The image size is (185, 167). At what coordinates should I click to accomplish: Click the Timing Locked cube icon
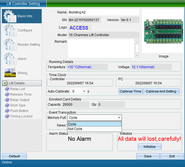(x=7, y=116)
